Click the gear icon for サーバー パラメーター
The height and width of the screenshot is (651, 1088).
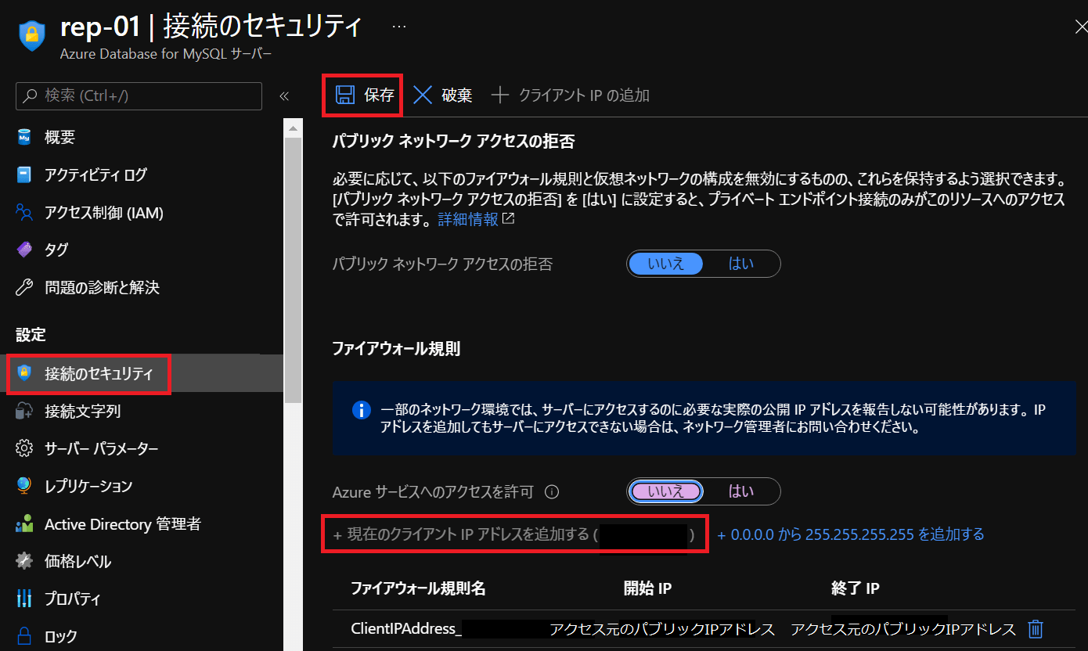click(24, 448)
